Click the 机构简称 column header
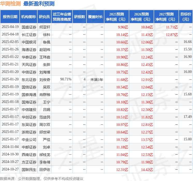This screenshot has height=181, width=193. pyautogui.click(x=28, y=17)
